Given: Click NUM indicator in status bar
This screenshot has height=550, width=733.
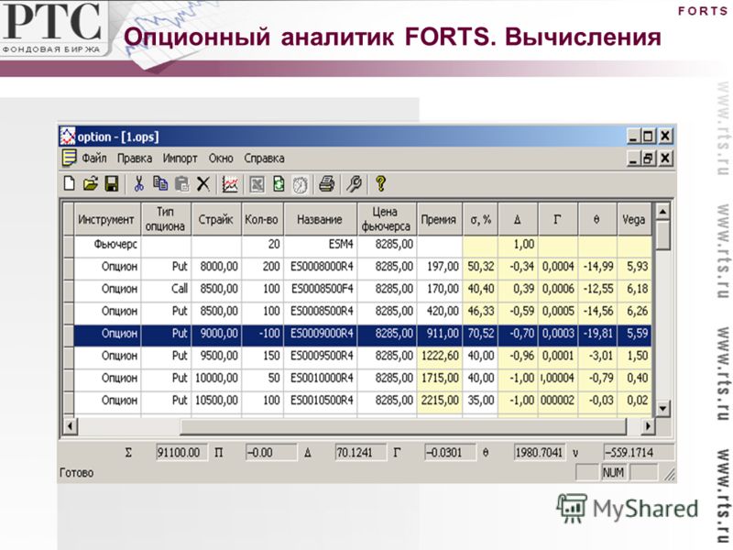Looking at the screenshot, I should click(613, 473).
